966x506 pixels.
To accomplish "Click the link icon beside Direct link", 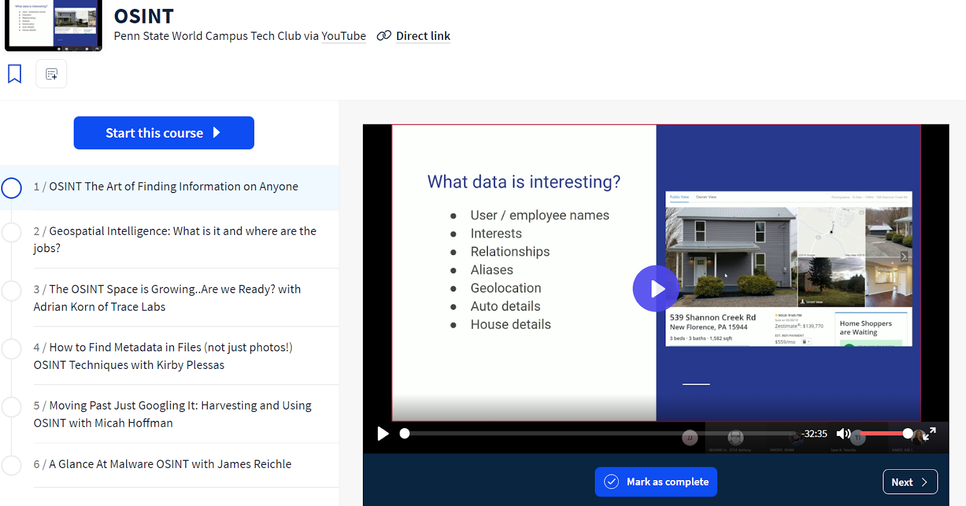I will tap(384, 36).
